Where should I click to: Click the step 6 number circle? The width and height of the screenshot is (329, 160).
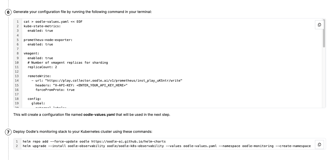tap(8, 12)
